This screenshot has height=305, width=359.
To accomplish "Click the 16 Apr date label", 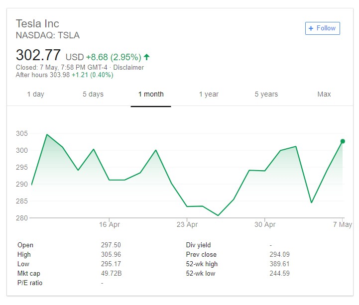I will [x=110, y=225].
